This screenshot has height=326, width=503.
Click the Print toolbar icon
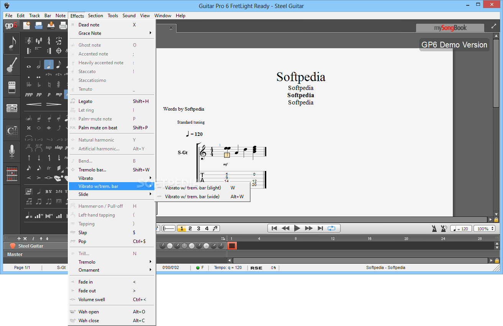click(63, 26)
